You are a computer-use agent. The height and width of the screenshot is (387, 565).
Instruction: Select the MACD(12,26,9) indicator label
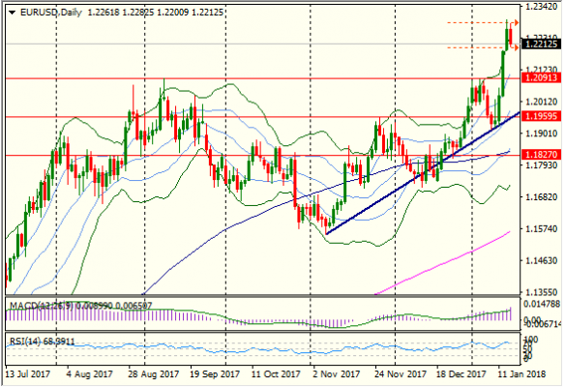(42, 306)
